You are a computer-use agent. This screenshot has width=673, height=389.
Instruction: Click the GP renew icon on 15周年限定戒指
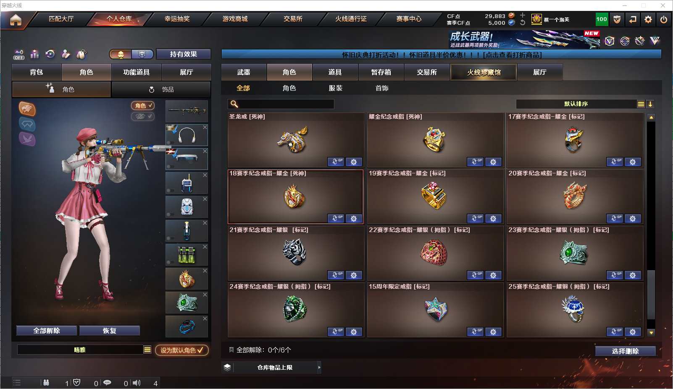[x=475, y=332]
